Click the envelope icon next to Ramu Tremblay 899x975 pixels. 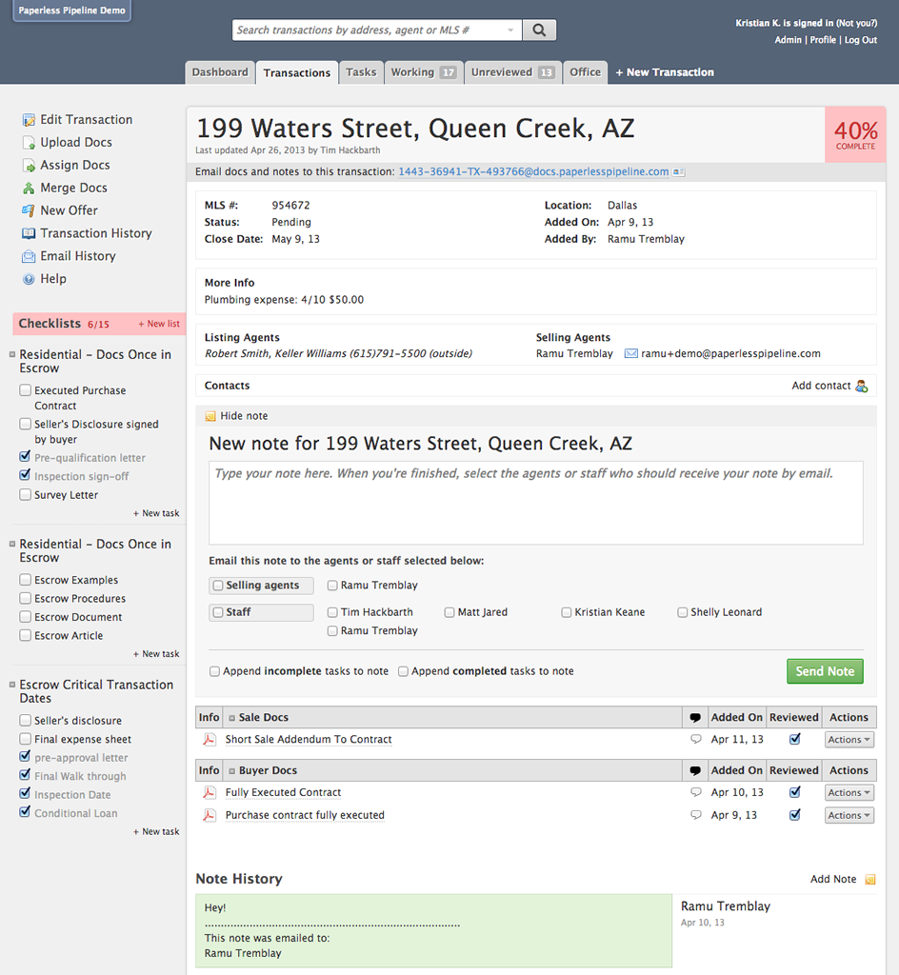(x=631, y=353)
